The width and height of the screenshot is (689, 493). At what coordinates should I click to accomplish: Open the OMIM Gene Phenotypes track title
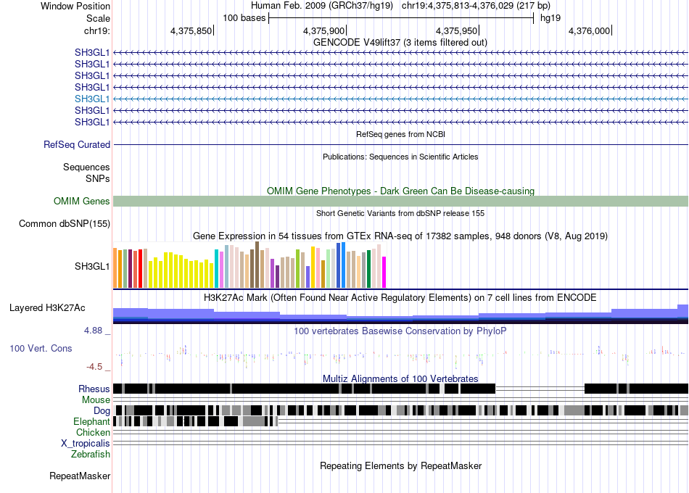pyautogui.click(x=400, y=191)
